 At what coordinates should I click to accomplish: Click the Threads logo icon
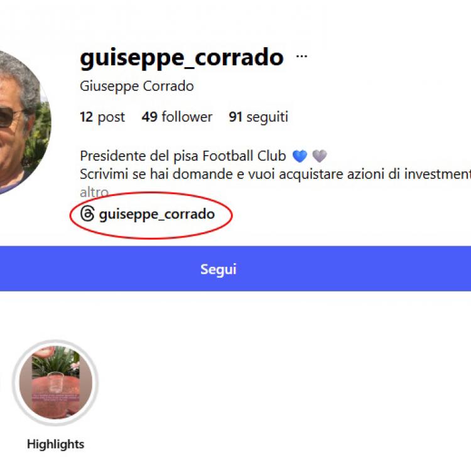point(87,214)
